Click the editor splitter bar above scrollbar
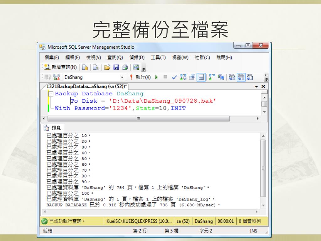 [264, 92]
